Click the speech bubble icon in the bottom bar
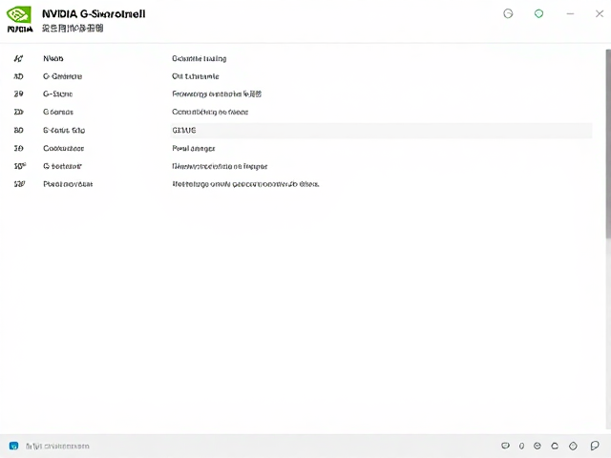This screenshot has width=611, height=458. point(595,446)
